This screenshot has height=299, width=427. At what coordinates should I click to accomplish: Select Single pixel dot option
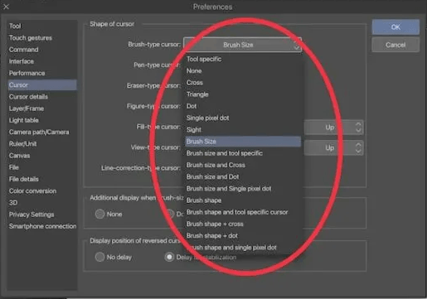243,118
